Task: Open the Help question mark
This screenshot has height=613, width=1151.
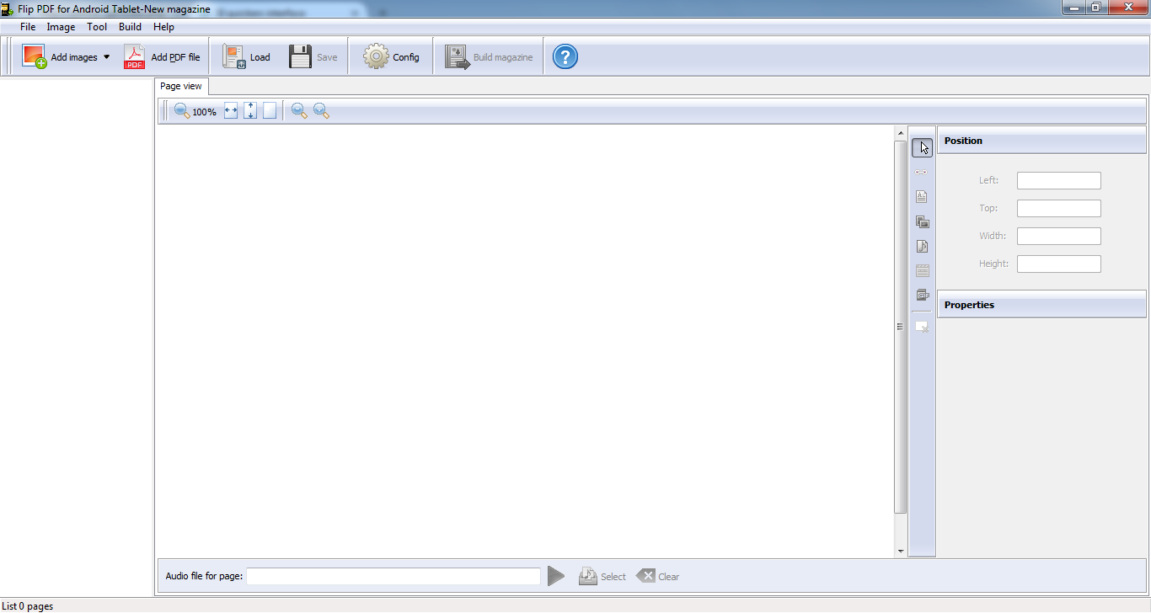Action: point(565,56)
